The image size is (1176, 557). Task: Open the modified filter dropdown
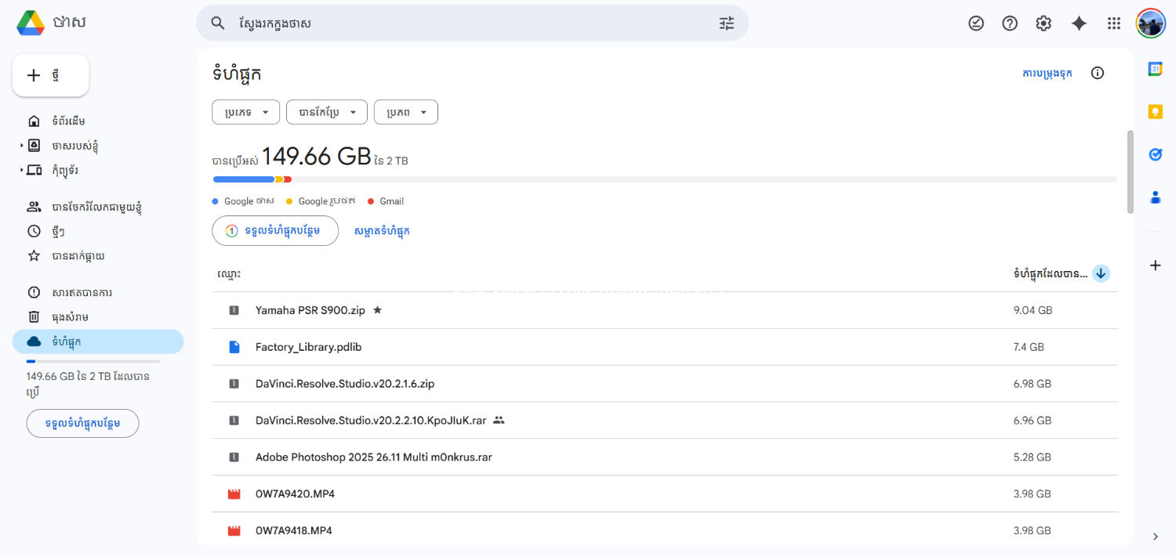(x=326, y=113)
